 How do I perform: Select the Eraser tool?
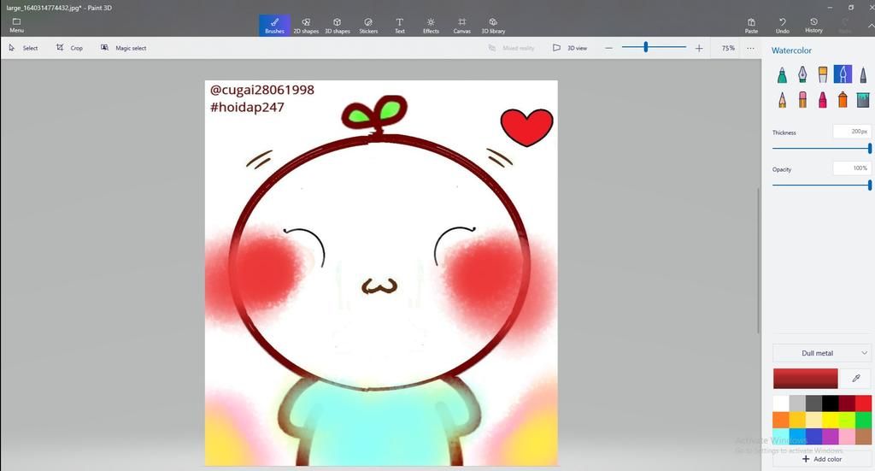tap(802, 99)
